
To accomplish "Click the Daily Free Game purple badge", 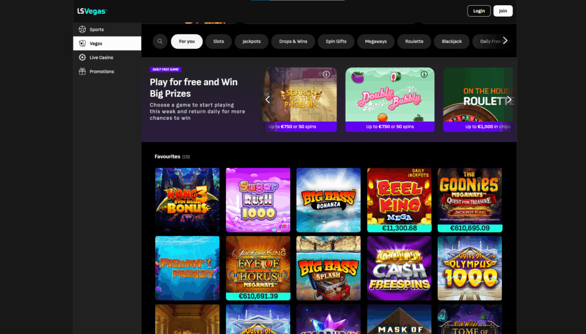I will [165, 69].
